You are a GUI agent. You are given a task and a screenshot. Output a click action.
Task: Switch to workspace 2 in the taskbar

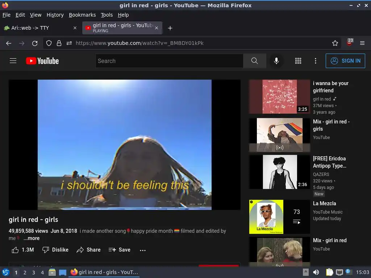(25, 273)
